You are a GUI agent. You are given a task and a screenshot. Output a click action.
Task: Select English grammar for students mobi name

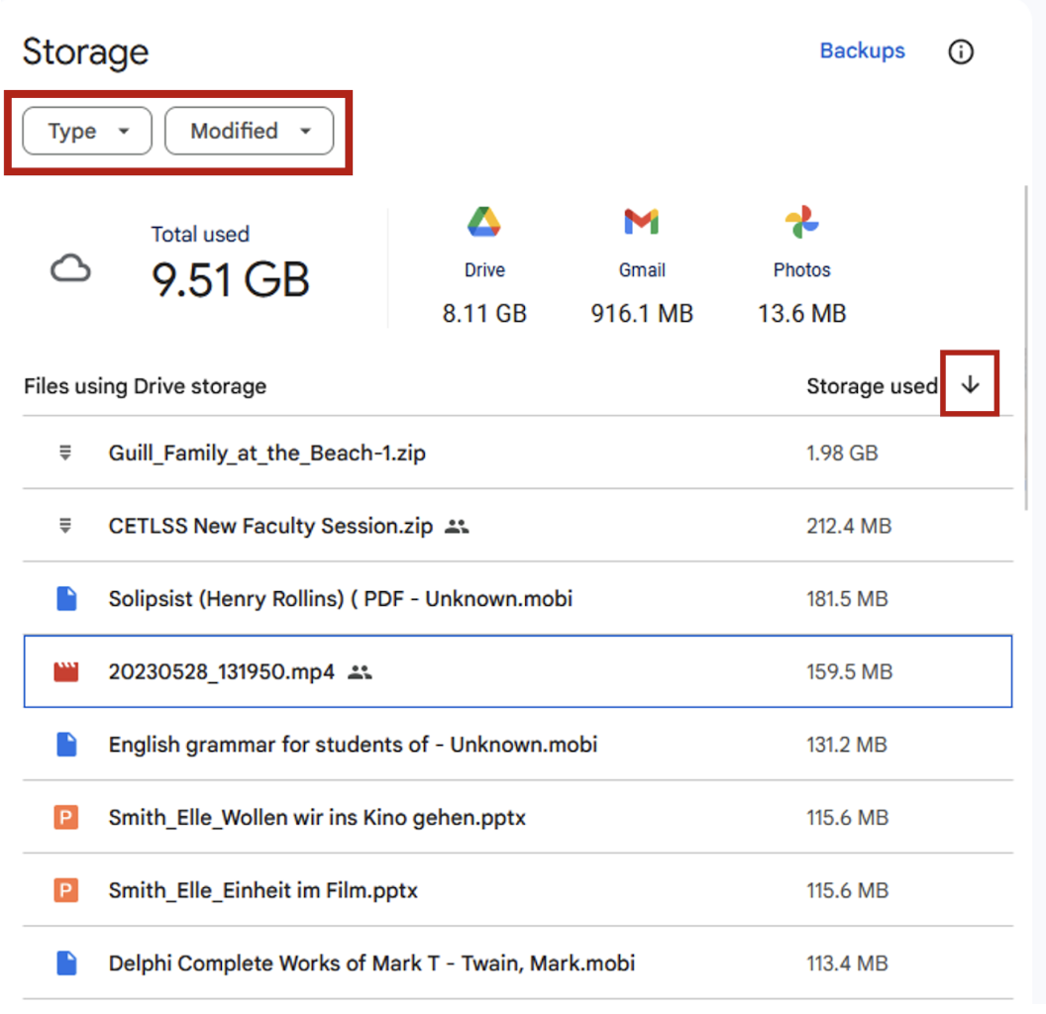pos(353,744)
